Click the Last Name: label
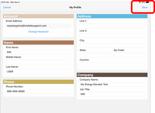 tap(12, 67)
